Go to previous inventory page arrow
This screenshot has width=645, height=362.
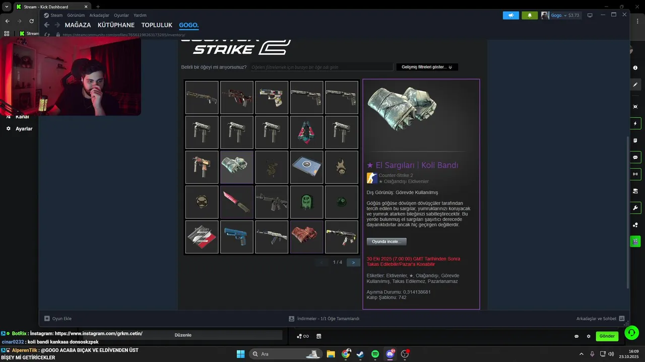tap(321, 262)
